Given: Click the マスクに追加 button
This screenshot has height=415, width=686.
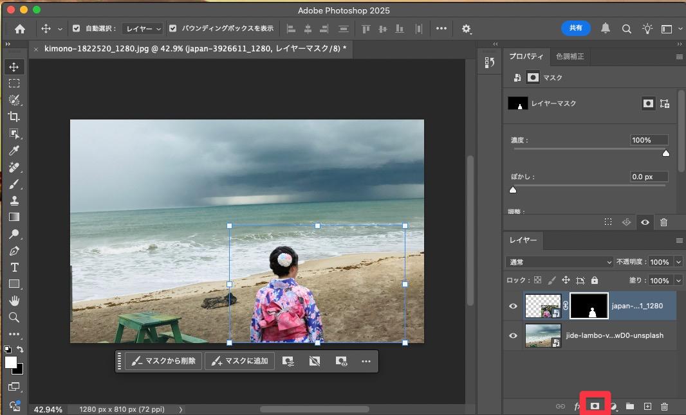Looking at the screenshot, I should coord(240,361).
